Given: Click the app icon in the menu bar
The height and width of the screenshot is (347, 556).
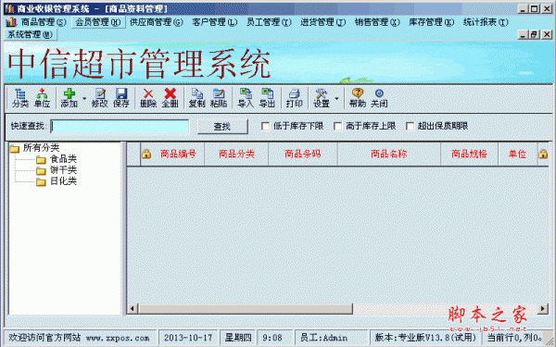Looking at the screenshot, I should (11, 22).
